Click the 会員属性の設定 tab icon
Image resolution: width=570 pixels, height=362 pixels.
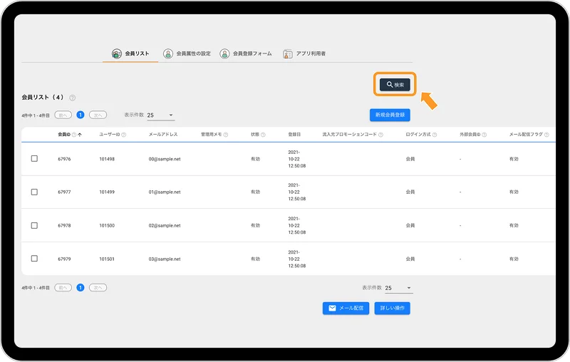click(168, 53)
